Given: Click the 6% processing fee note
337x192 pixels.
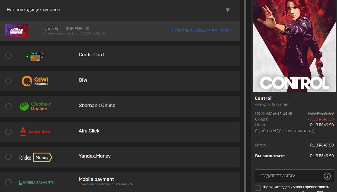Looking at the screenshot, I should [106, 184].
